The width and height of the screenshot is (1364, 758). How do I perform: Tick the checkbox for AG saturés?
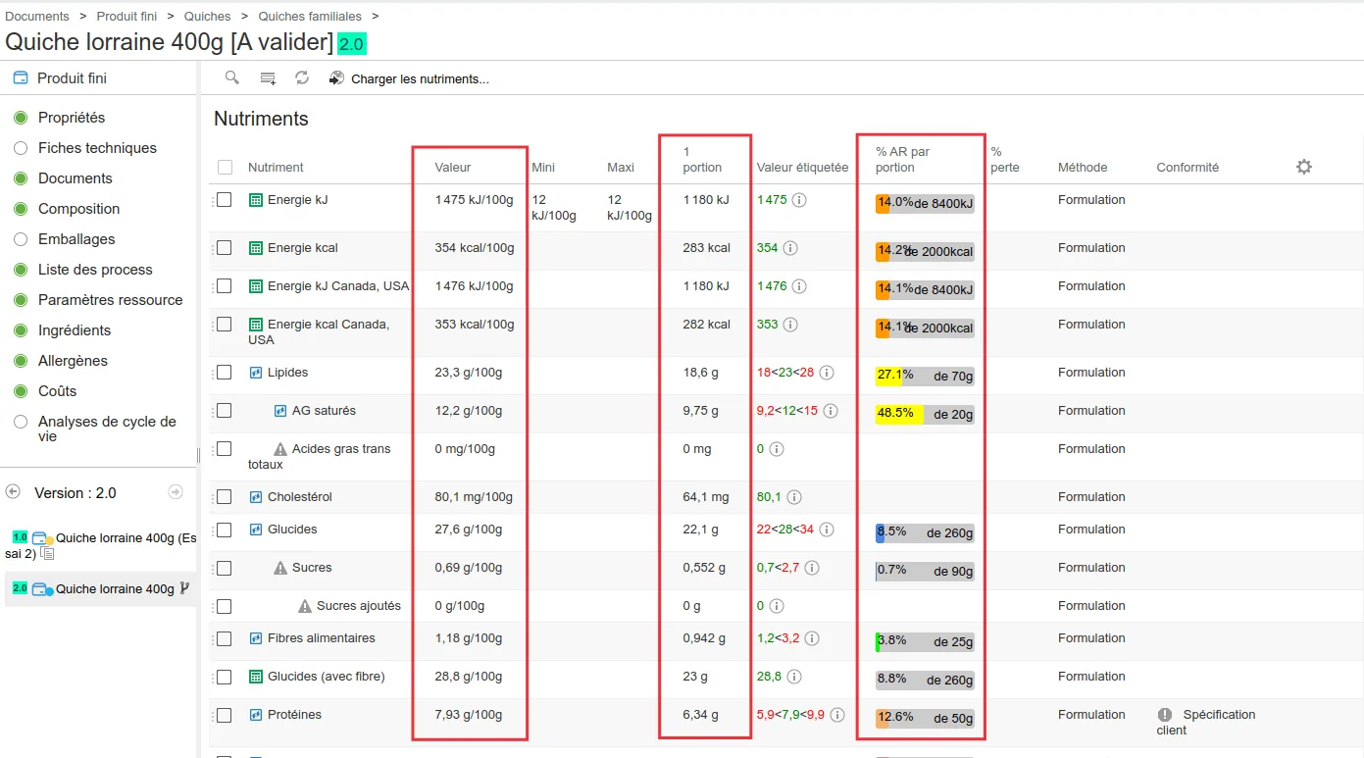coord(225,411)
